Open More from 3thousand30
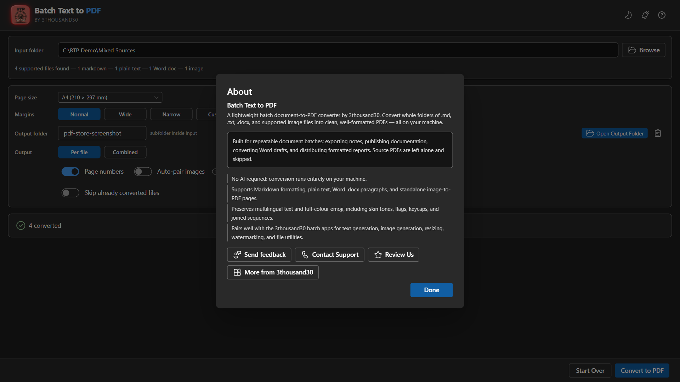Viewport: 680px width, 382px height. click(273, 272)
